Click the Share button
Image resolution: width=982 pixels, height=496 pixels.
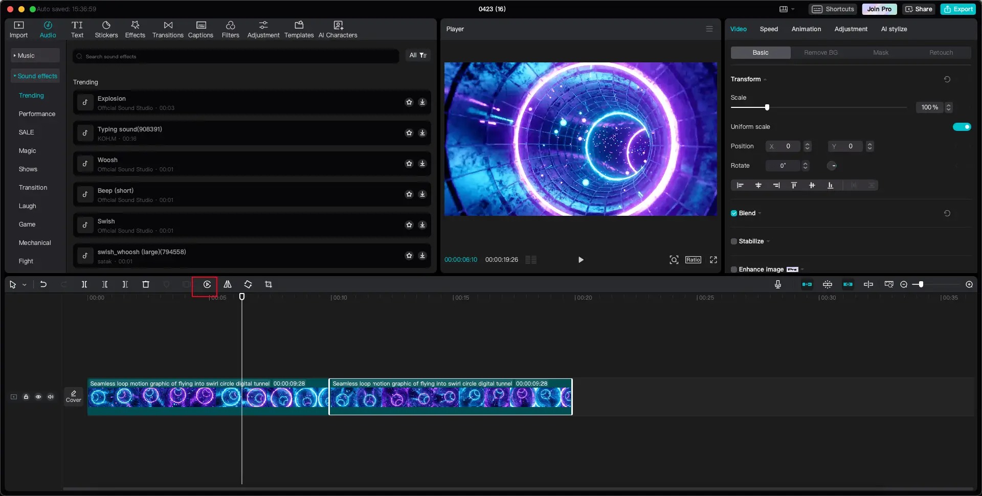pos(919,9)
